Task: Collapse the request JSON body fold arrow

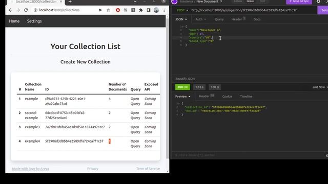Action: point(183,27)
